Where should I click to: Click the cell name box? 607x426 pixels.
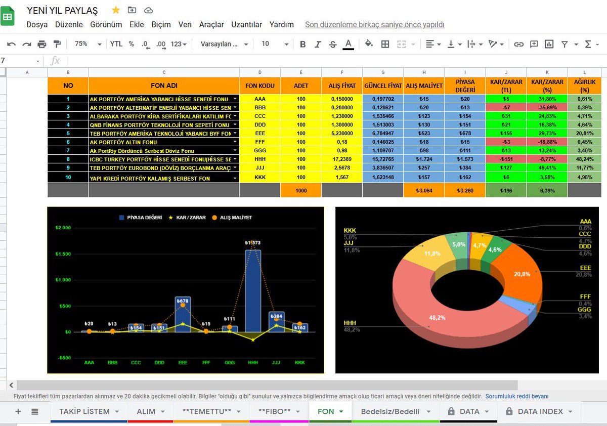click(21, 61)
